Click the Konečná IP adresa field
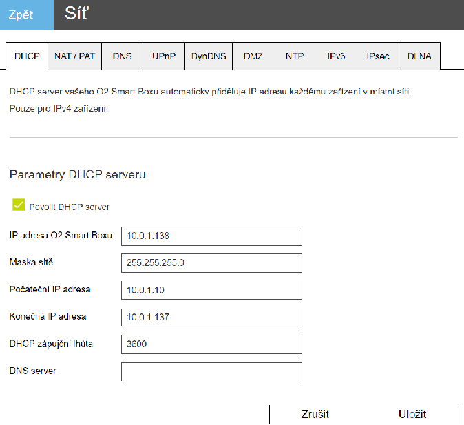464x425 pixels. 211,317
